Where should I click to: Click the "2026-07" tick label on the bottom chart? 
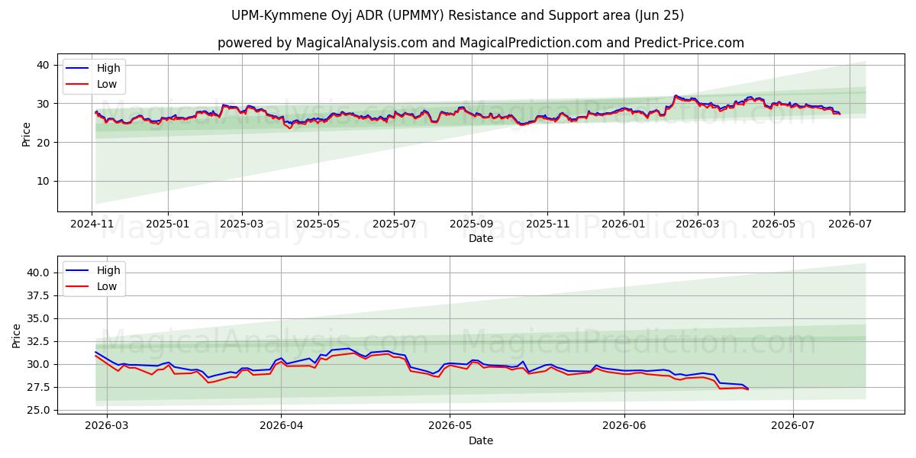793,426
